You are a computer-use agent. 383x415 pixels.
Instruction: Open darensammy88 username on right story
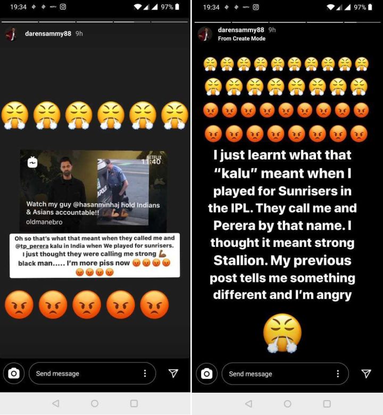coord(241,30)
